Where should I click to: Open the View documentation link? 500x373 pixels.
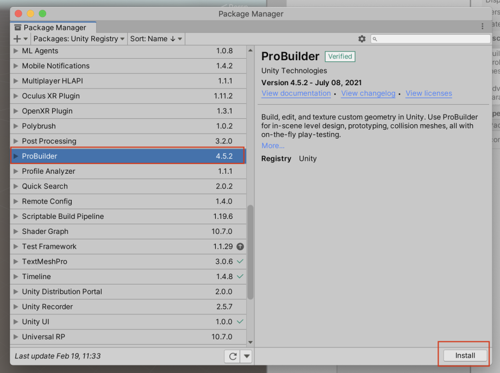(x=296, y=93)
